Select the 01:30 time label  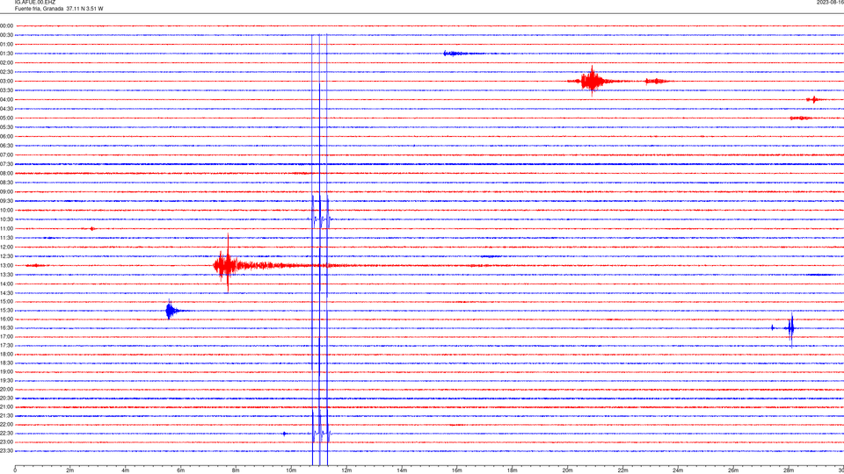[x=6, y=54]
